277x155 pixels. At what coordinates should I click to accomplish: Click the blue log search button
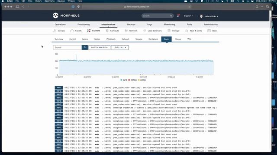point(85,47)
